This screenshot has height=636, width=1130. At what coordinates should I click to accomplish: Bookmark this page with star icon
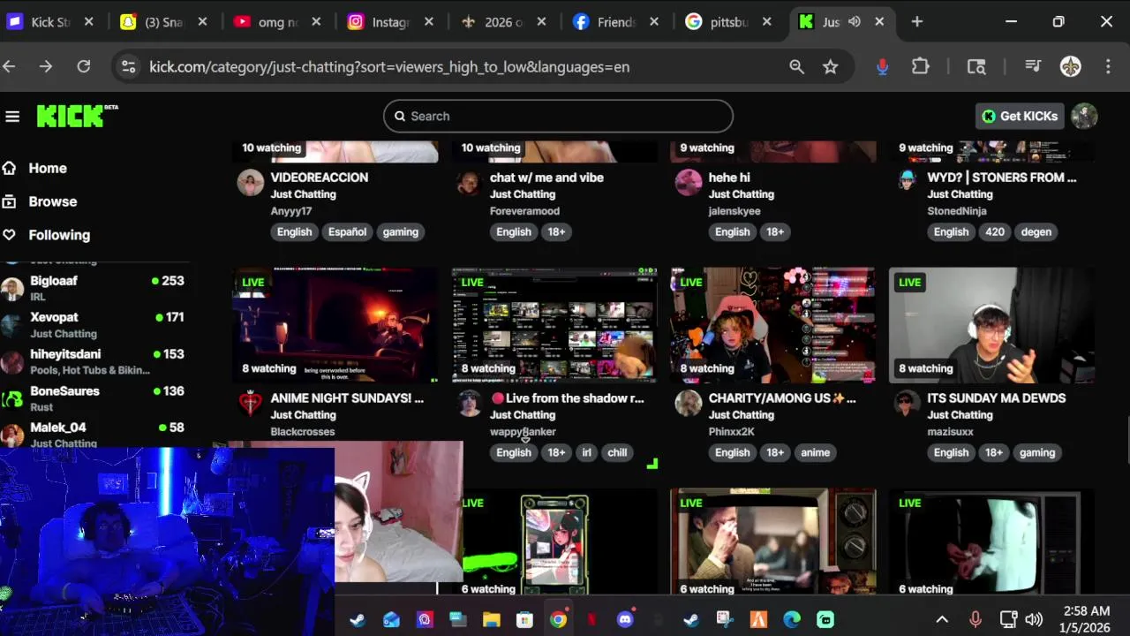pyautogui.click(x=831, y=66)
